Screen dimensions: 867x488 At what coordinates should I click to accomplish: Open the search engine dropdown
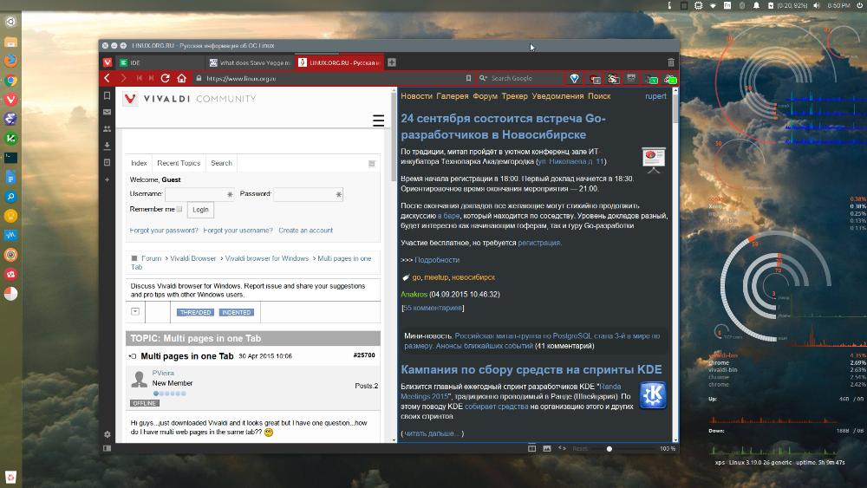click(x=483, y=79)
